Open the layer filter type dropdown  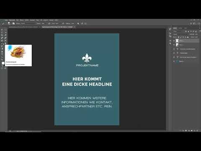[179, 31]
